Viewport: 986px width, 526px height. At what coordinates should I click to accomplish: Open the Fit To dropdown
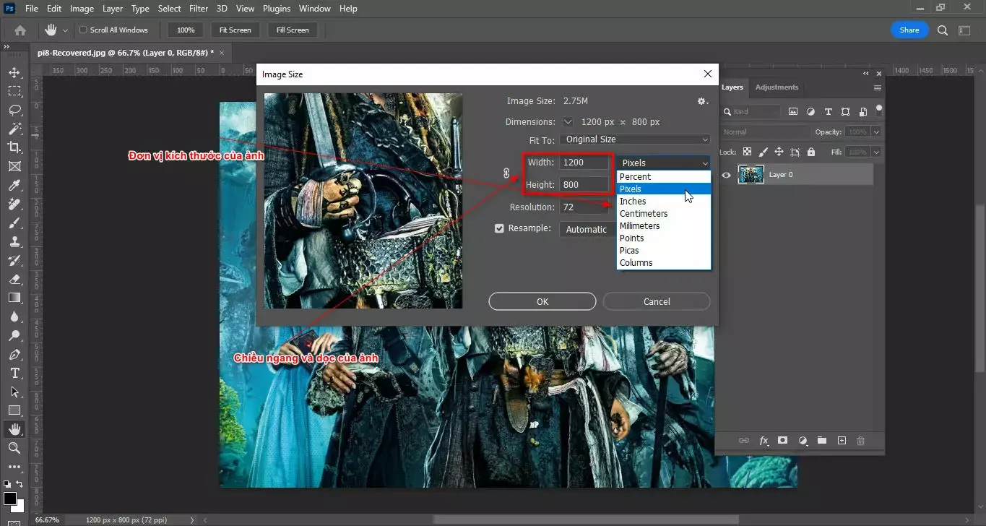tap(634, 139)
